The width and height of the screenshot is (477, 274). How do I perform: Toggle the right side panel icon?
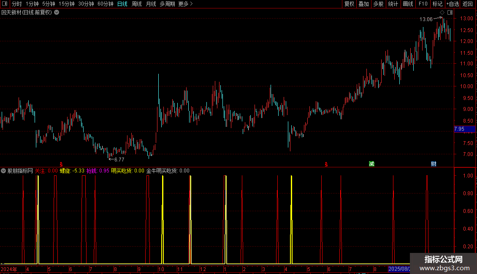coord(450,12)
